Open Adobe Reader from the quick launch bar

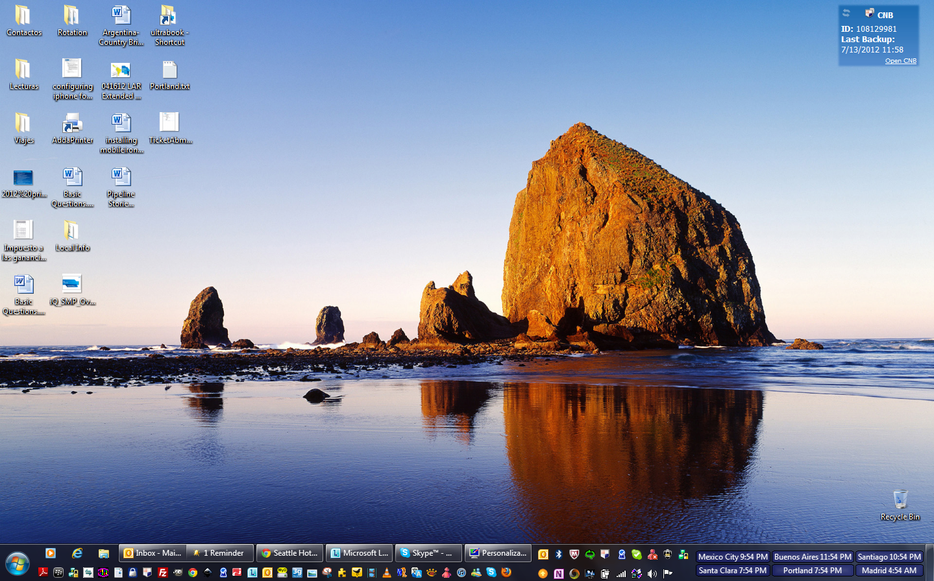[43, 573]
